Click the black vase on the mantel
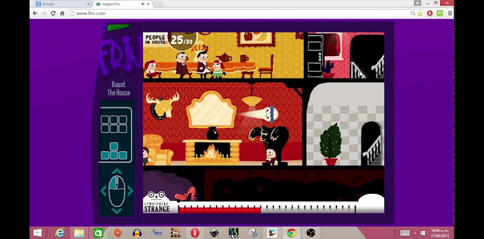The height and width of the screenshot is (239, 484). [x=212, y=133]
